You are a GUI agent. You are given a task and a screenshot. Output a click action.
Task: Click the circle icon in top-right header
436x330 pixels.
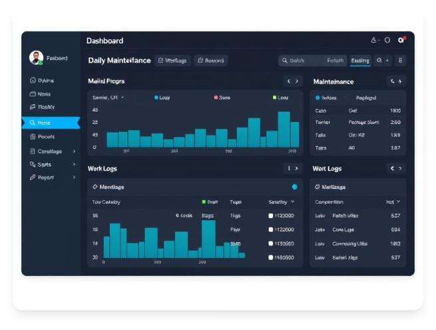click(387, 41)
